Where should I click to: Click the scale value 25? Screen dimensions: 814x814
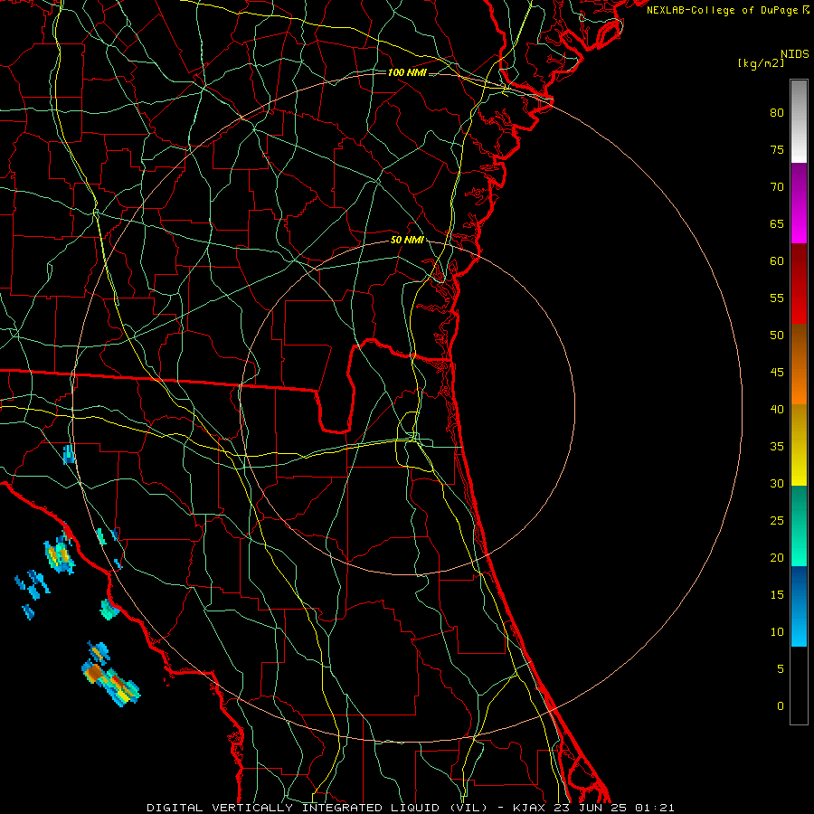[x=777, y=521]
